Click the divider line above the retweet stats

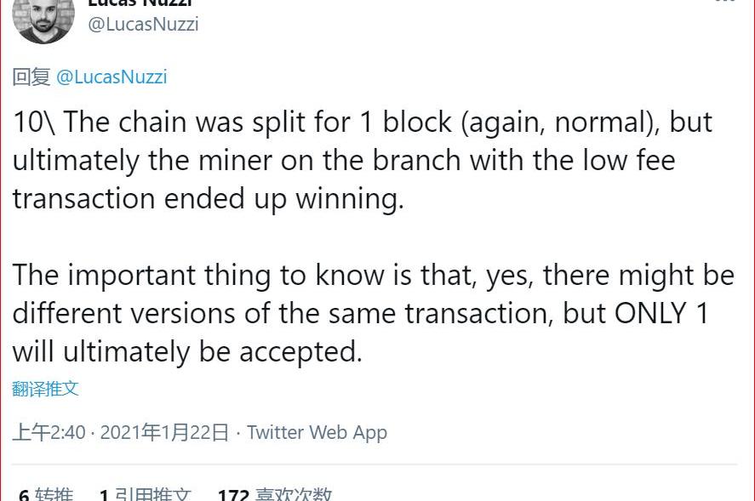(375, 464)
